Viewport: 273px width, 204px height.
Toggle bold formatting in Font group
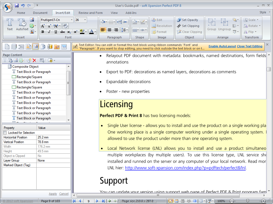[43, 32]
